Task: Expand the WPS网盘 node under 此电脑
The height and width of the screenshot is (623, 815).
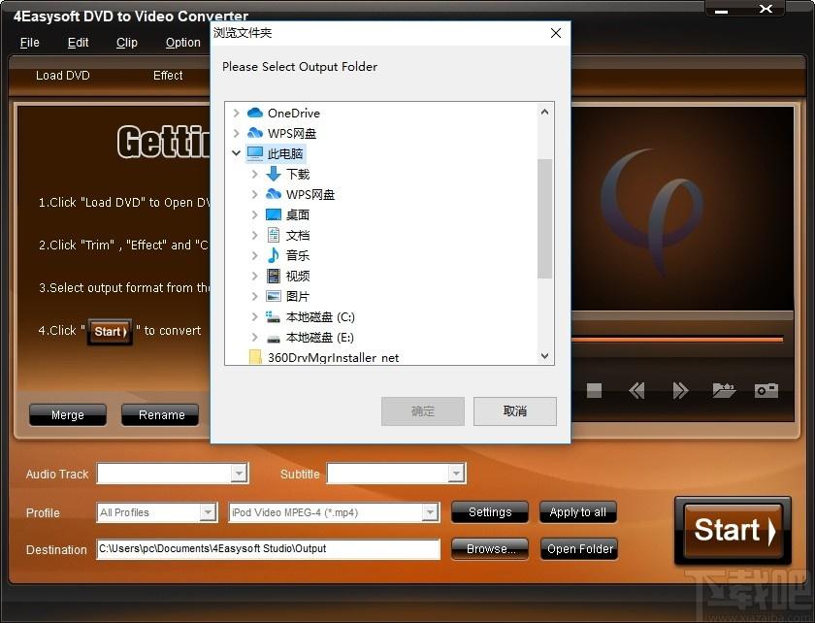Action: (254, 194)
